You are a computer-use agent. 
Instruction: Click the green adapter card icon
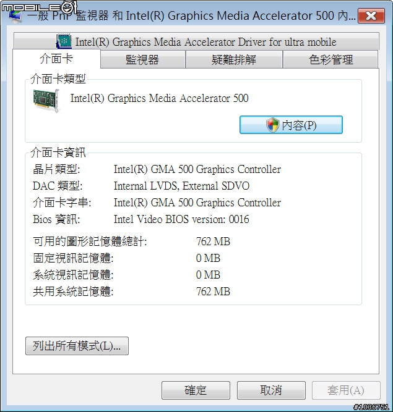(x=46, y=101)
